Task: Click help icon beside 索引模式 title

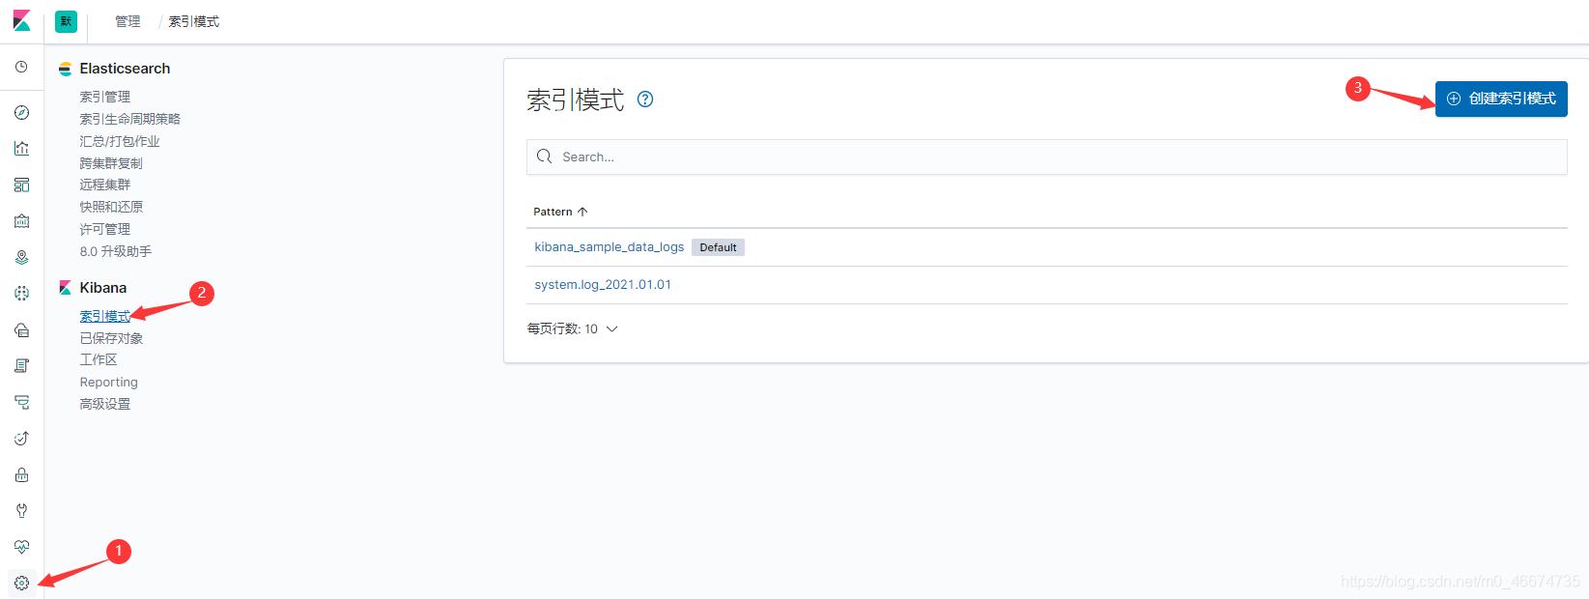Action: [x=645, y=100]
